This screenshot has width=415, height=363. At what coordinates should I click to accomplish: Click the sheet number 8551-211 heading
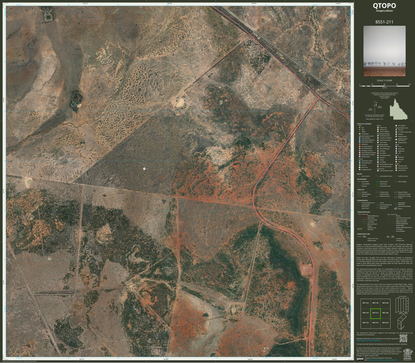tap(384, 22)
